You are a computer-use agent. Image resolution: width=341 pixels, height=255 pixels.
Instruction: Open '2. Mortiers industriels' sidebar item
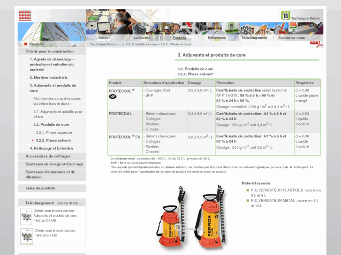tap(52, 78)
